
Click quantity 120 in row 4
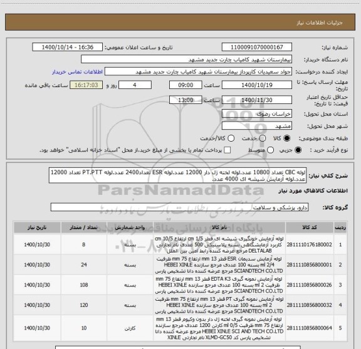point(84,305)
